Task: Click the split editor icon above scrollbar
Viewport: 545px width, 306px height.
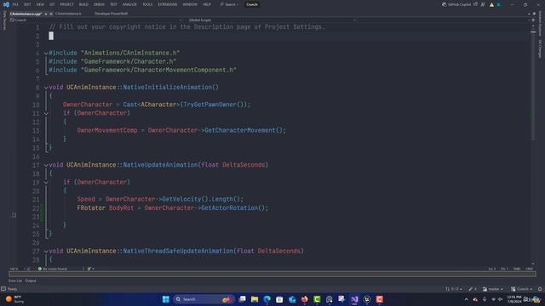Action: click(x=534, y=20)
